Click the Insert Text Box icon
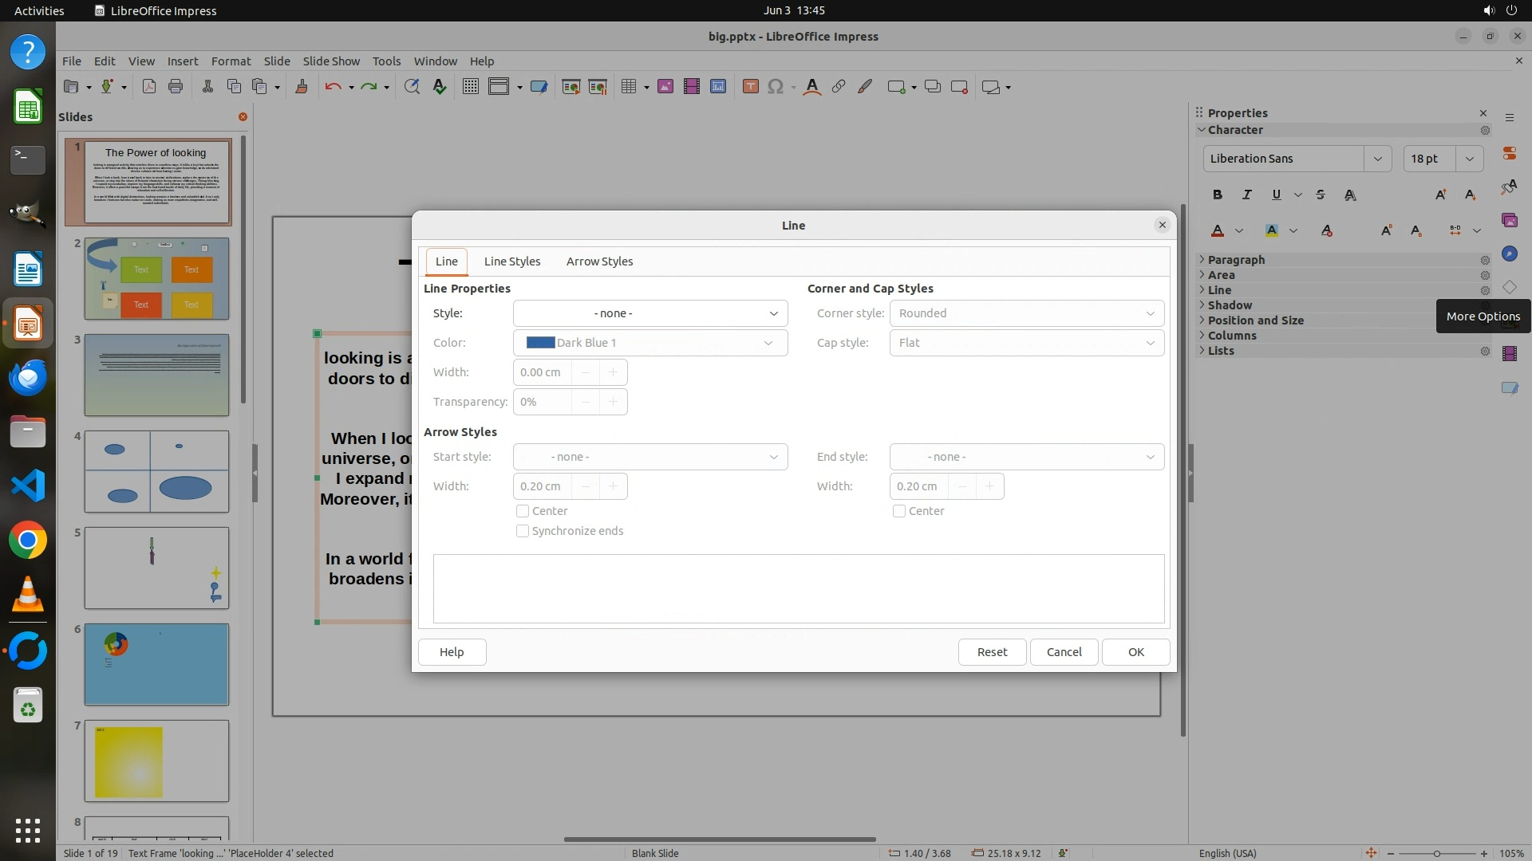1532x861 pixels. point(750,87)
